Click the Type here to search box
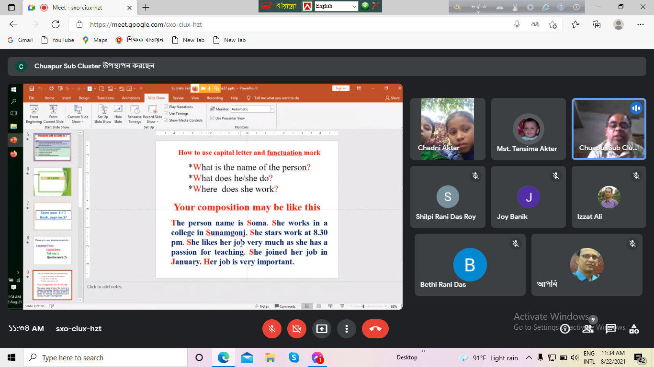654x367 pixels. tap(105, 357)
